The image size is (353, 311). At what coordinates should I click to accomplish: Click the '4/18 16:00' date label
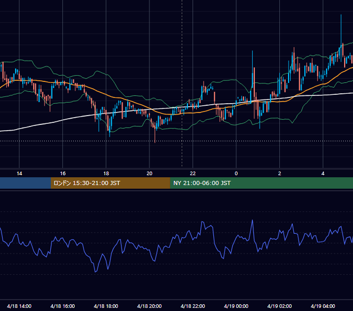tap(63, 306)
